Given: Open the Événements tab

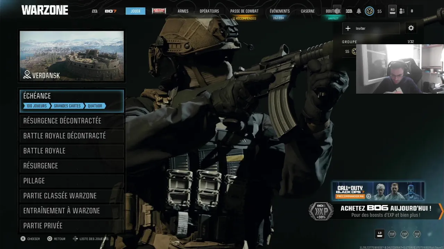Looking at the screenshot, I should pyautogui.click(x=280, y=11).
